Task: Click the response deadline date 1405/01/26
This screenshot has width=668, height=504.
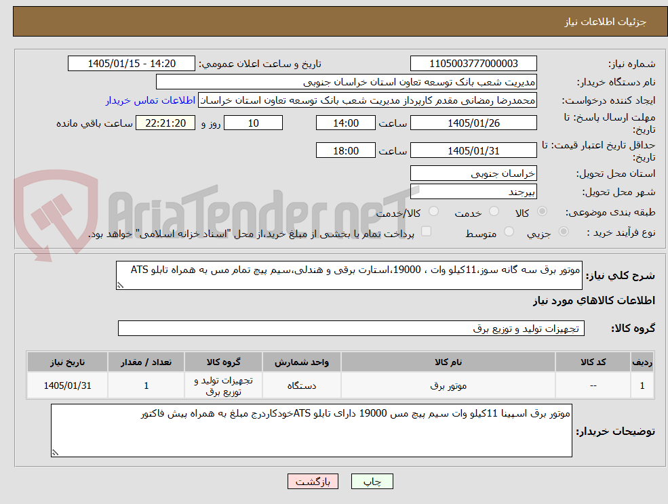Action: point(473,123)
